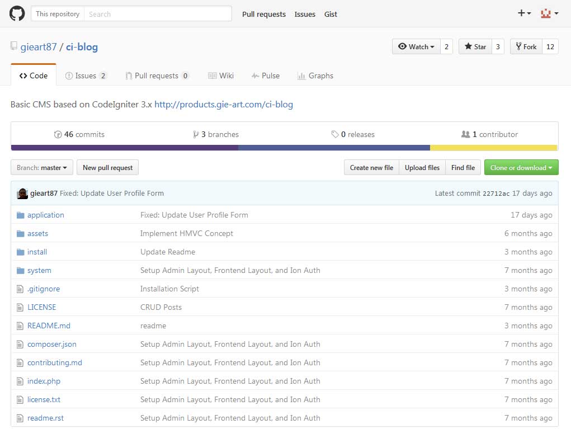The width and height of the screenshot is (571, 429).
Task: Open Gist in top navigation
Action: pos(331,14)
